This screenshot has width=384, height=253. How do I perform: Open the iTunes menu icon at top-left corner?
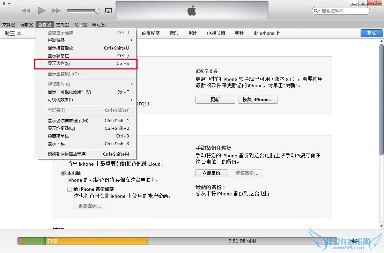(5, 3)
